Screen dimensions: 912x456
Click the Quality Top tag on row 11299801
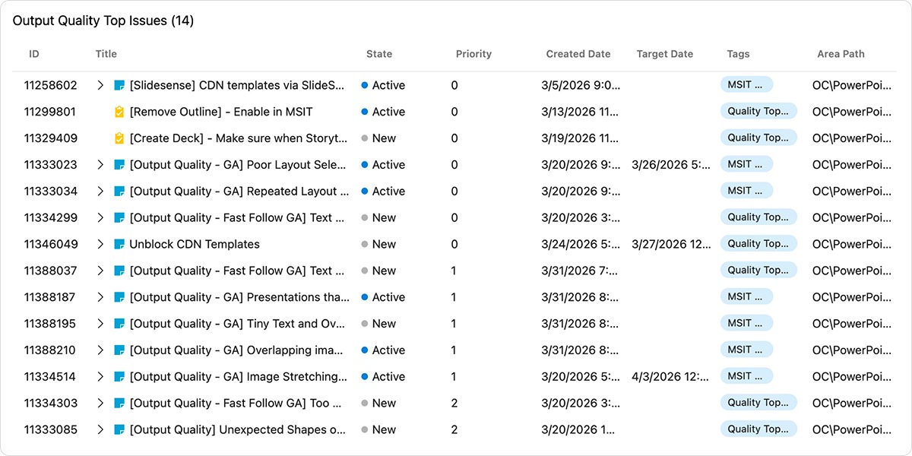[758, 111]
